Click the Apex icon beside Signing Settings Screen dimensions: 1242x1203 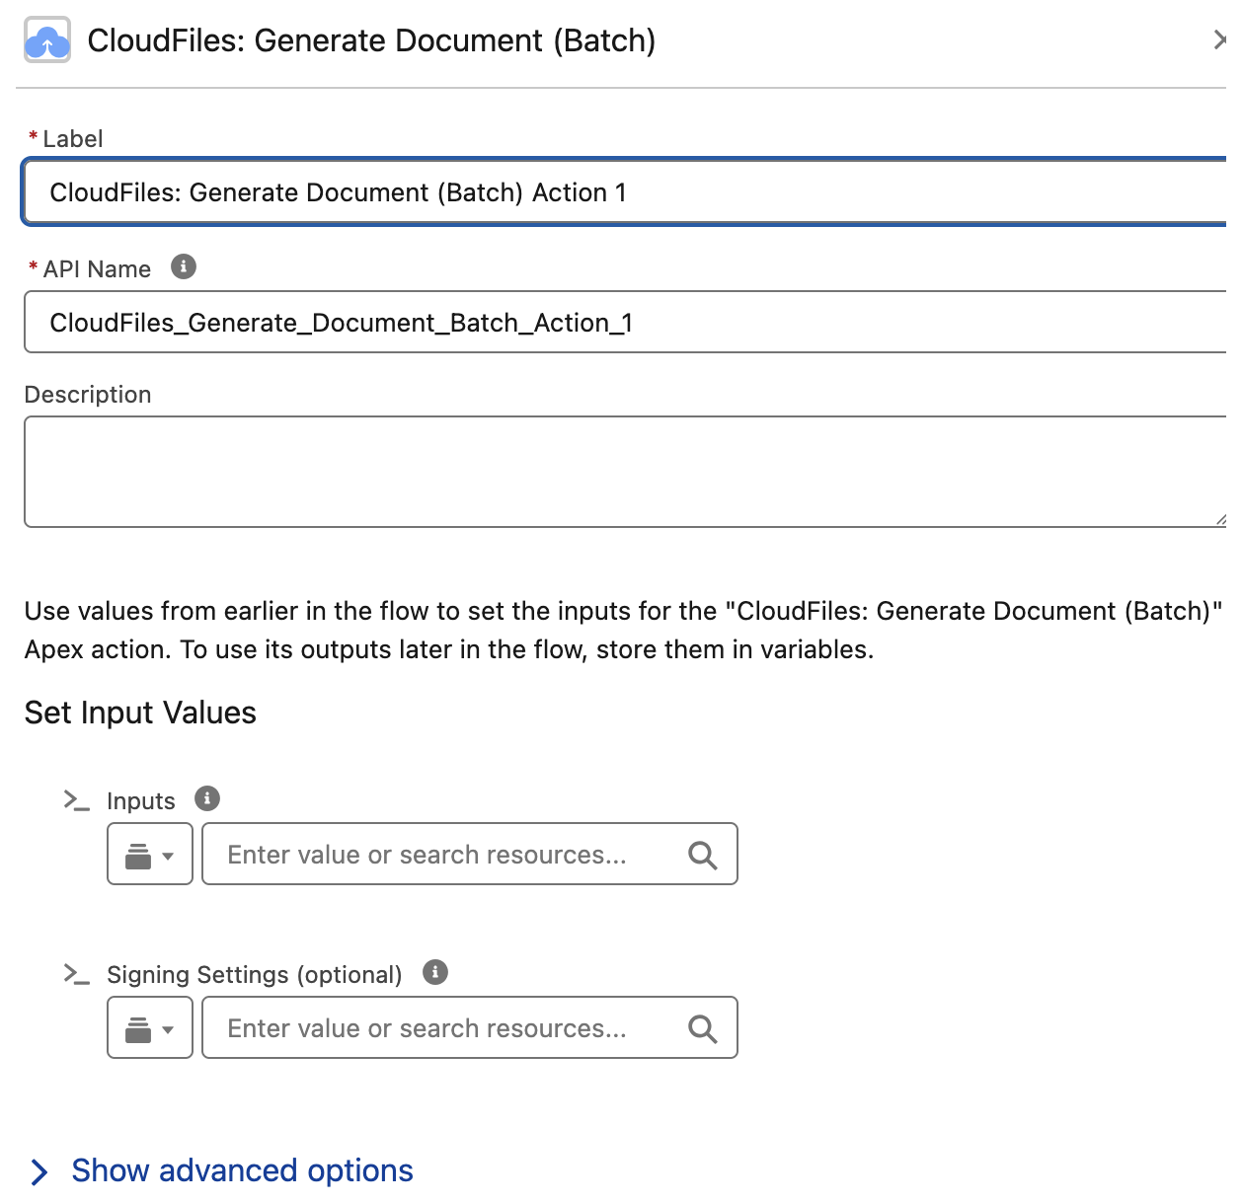pyautogui.click(x=76, y=973)
